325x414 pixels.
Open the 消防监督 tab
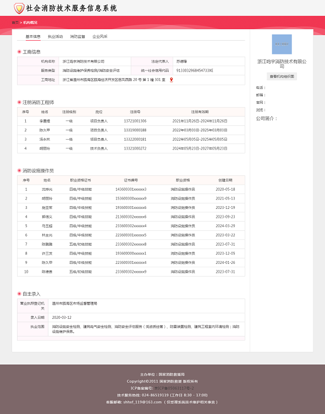pos(78,36)
